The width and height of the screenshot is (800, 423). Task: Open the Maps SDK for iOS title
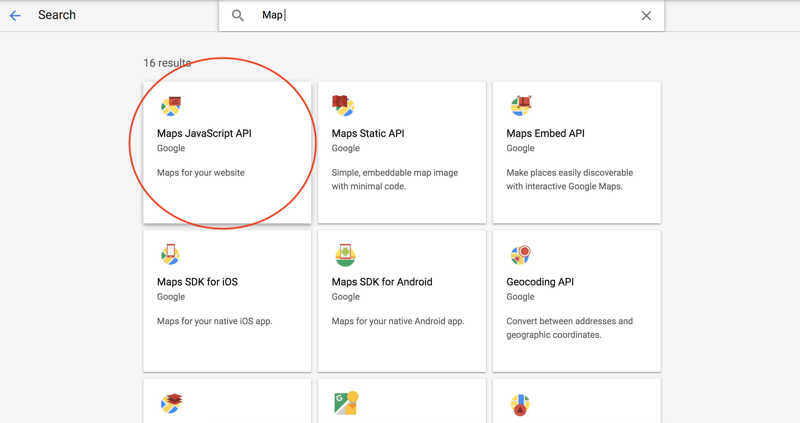197,282
